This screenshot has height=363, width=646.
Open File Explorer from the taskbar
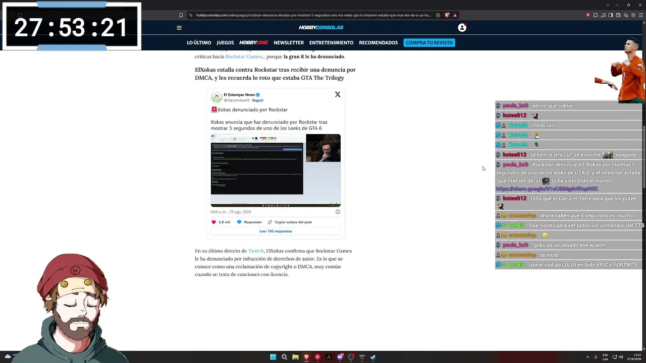pyautogui.click(x=295, y=357)
